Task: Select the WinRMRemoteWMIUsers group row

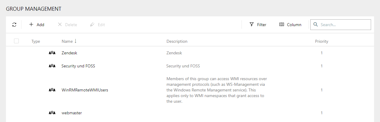Action: click(85, 90)
